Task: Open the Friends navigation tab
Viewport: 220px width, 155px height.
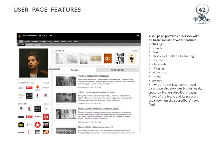Action: coord(35,42)
